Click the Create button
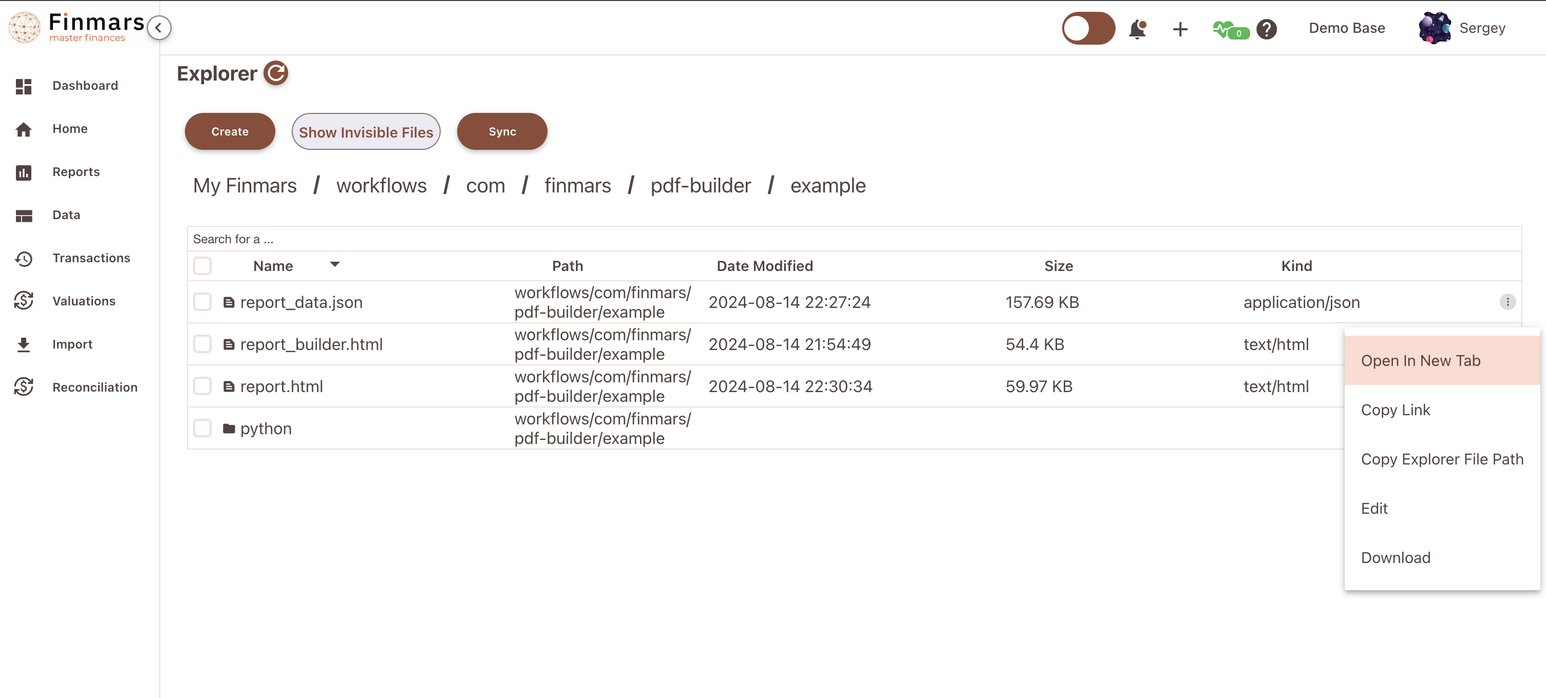The image size is (1546, 698). click(230, 131)
